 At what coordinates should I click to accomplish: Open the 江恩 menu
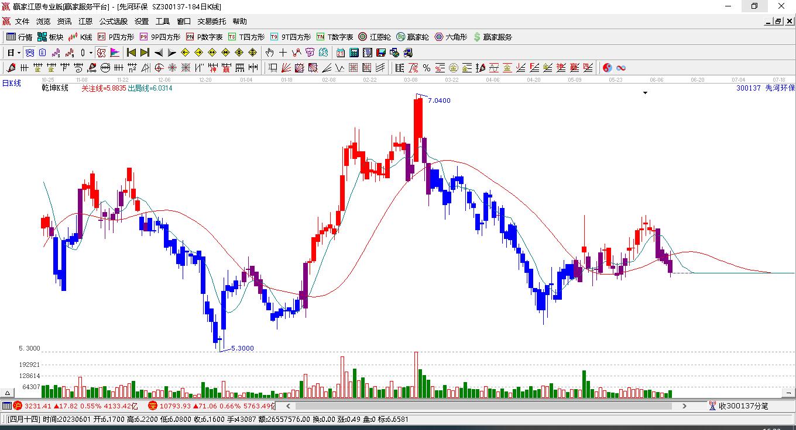pyautogui.click(x=85, y=22)
